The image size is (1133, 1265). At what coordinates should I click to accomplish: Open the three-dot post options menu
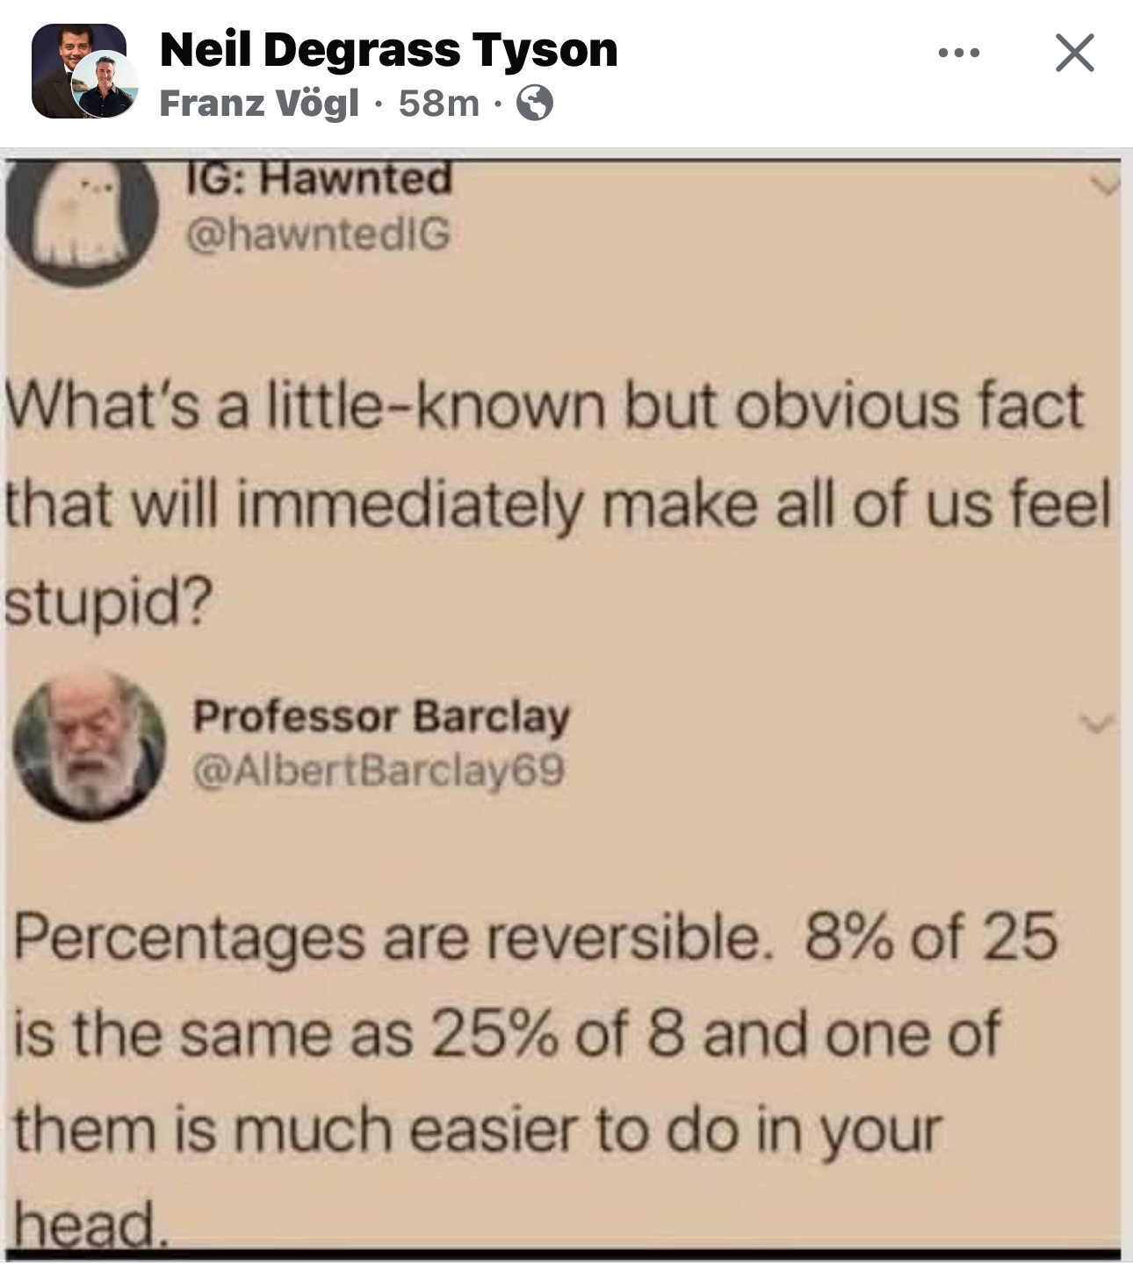click(x=958, y=54)
